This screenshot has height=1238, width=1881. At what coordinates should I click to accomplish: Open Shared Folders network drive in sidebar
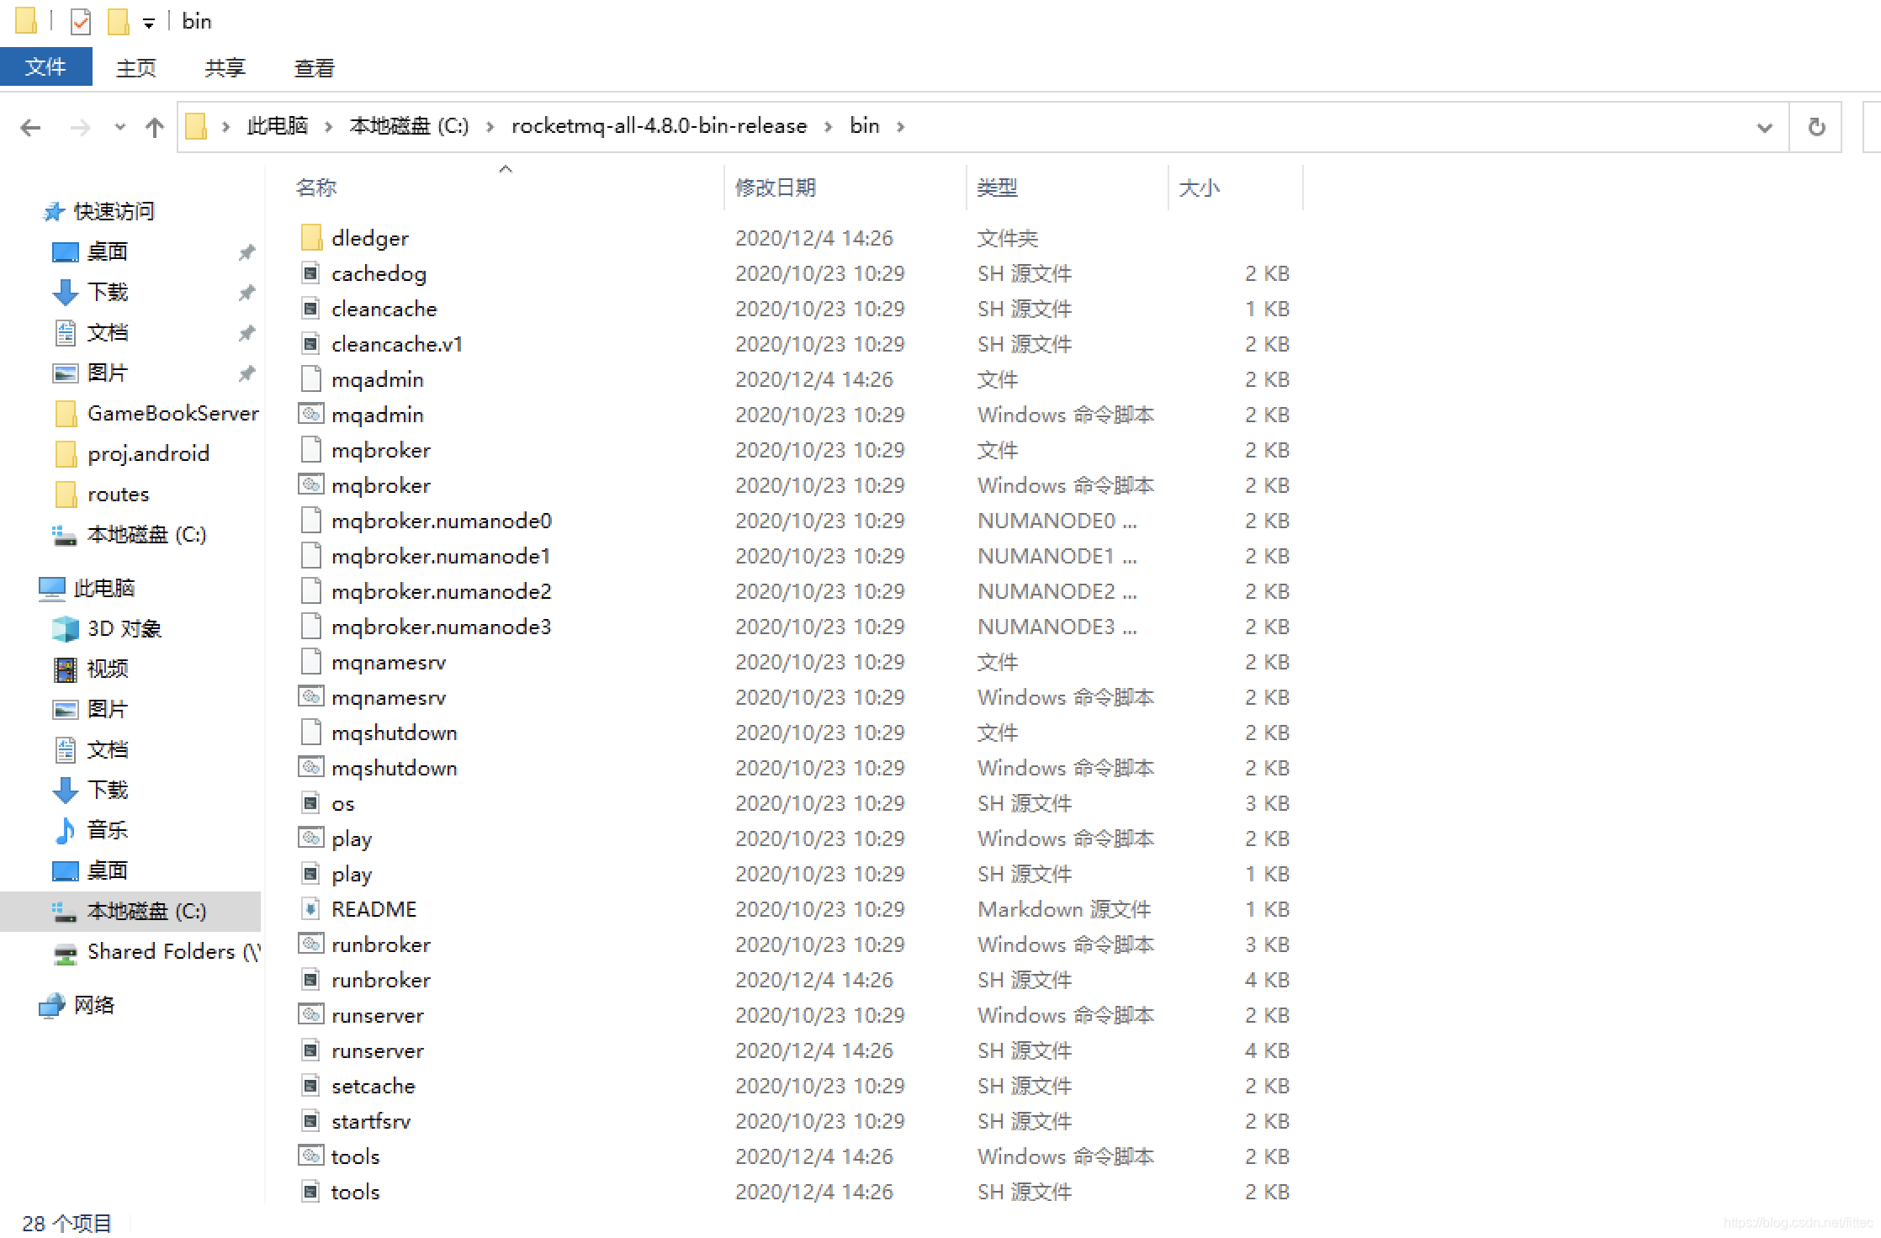[172, 951]
